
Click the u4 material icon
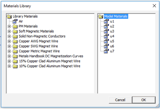point(106,36)
